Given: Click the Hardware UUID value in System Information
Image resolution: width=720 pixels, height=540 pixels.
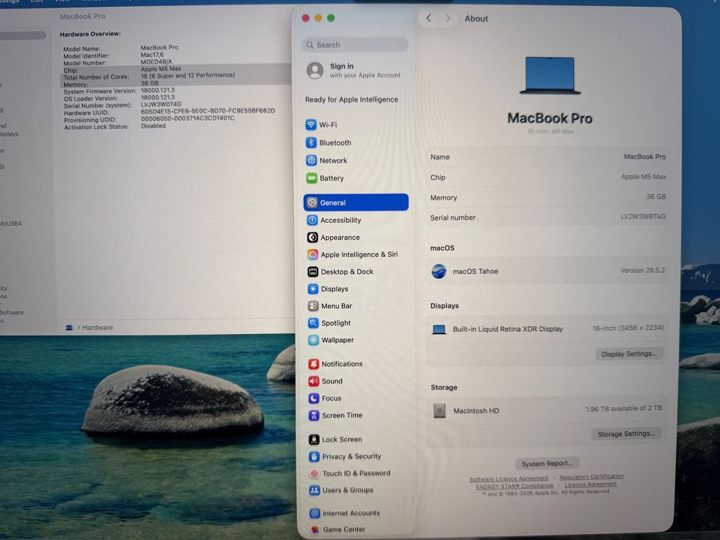Looking at the screenshot, I should [208, 111].
